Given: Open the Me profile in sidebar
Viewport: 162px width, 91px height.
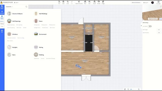Looking at the screenshot, I should [x=2, y=31].
